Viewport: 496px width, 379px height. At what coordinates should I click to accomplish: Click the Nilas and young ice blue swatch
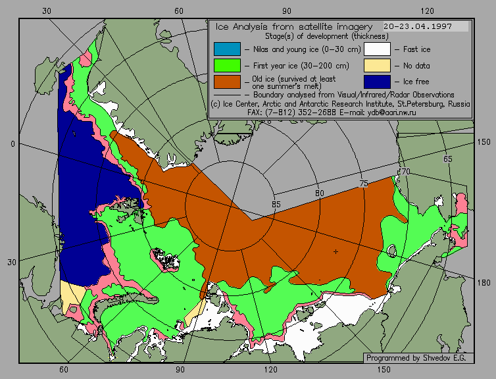pos(227,49)
